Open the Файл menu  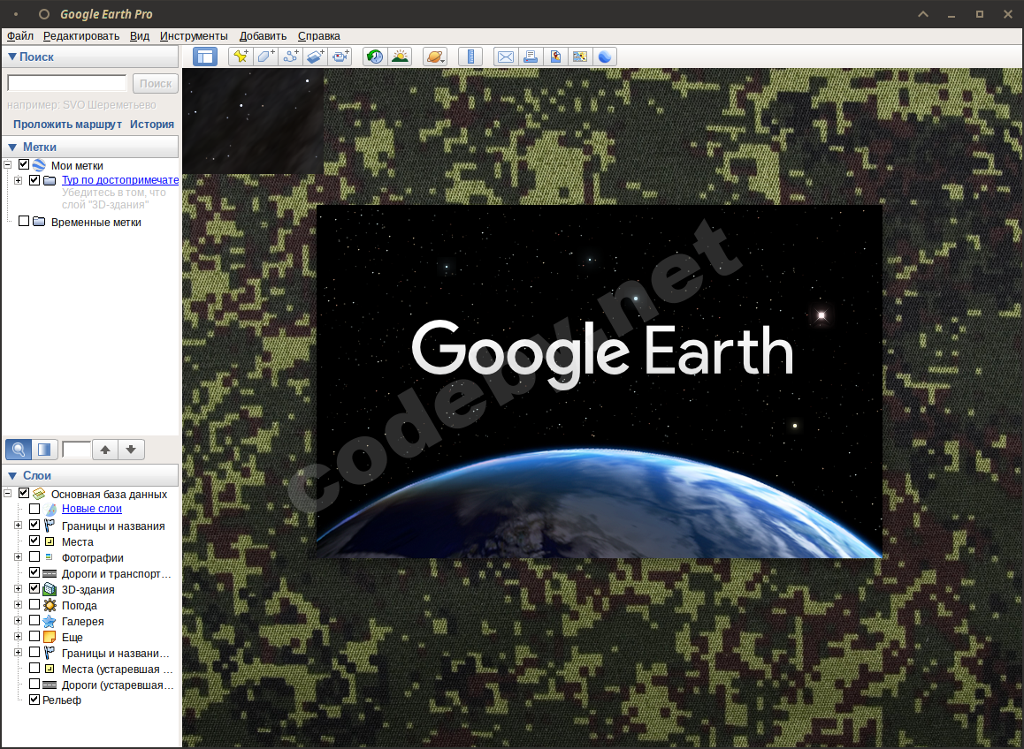[20, 36]
